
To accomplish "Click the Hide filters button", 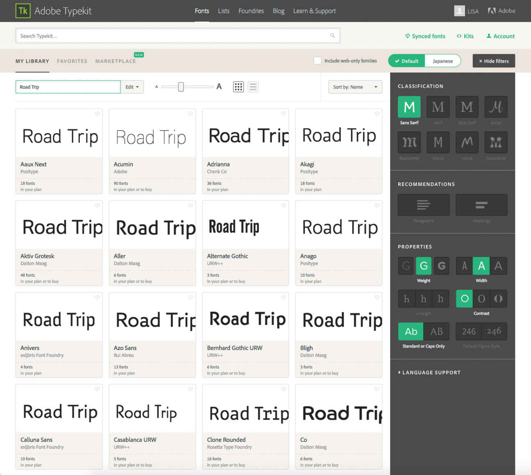I will [x=494, y=61].
